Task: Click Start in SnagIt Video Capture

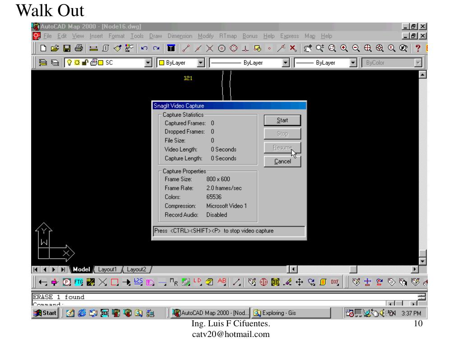Action: click(x=282, y=120)
